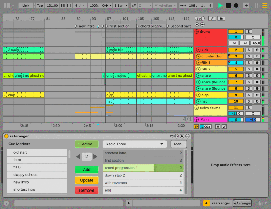Toggle the lock envelopes icon
271x209 pixels.
coord(221,18)
